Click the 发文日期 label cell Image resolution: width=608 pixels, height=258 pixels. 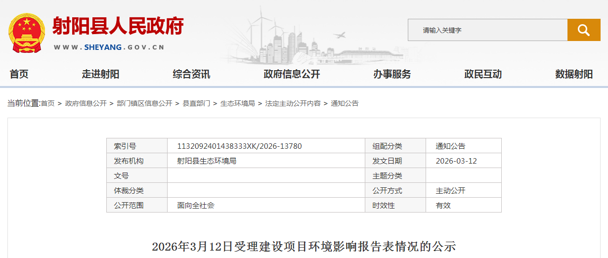(x=395, y=161)
